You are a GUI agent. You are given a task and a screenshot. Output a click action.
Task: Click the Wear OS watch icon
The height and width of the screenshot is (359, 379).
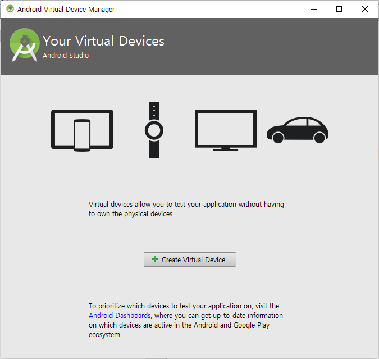154,130
